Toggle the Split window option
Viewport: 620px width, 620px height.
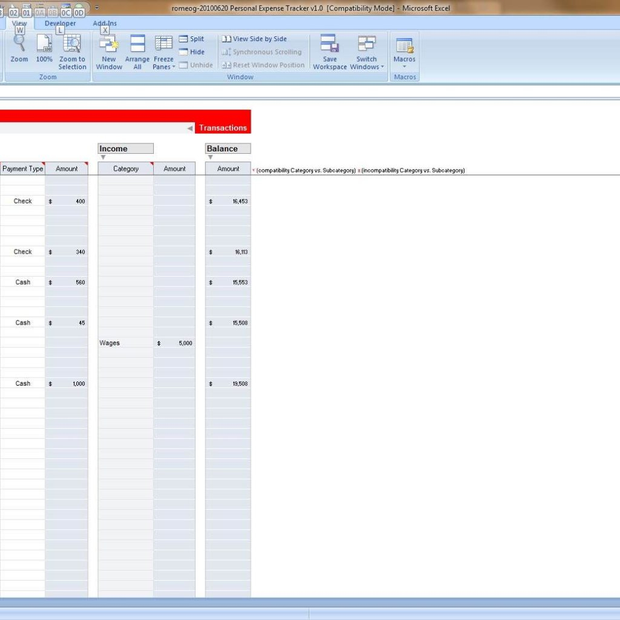pyautogui.click(x=192, y=39)
